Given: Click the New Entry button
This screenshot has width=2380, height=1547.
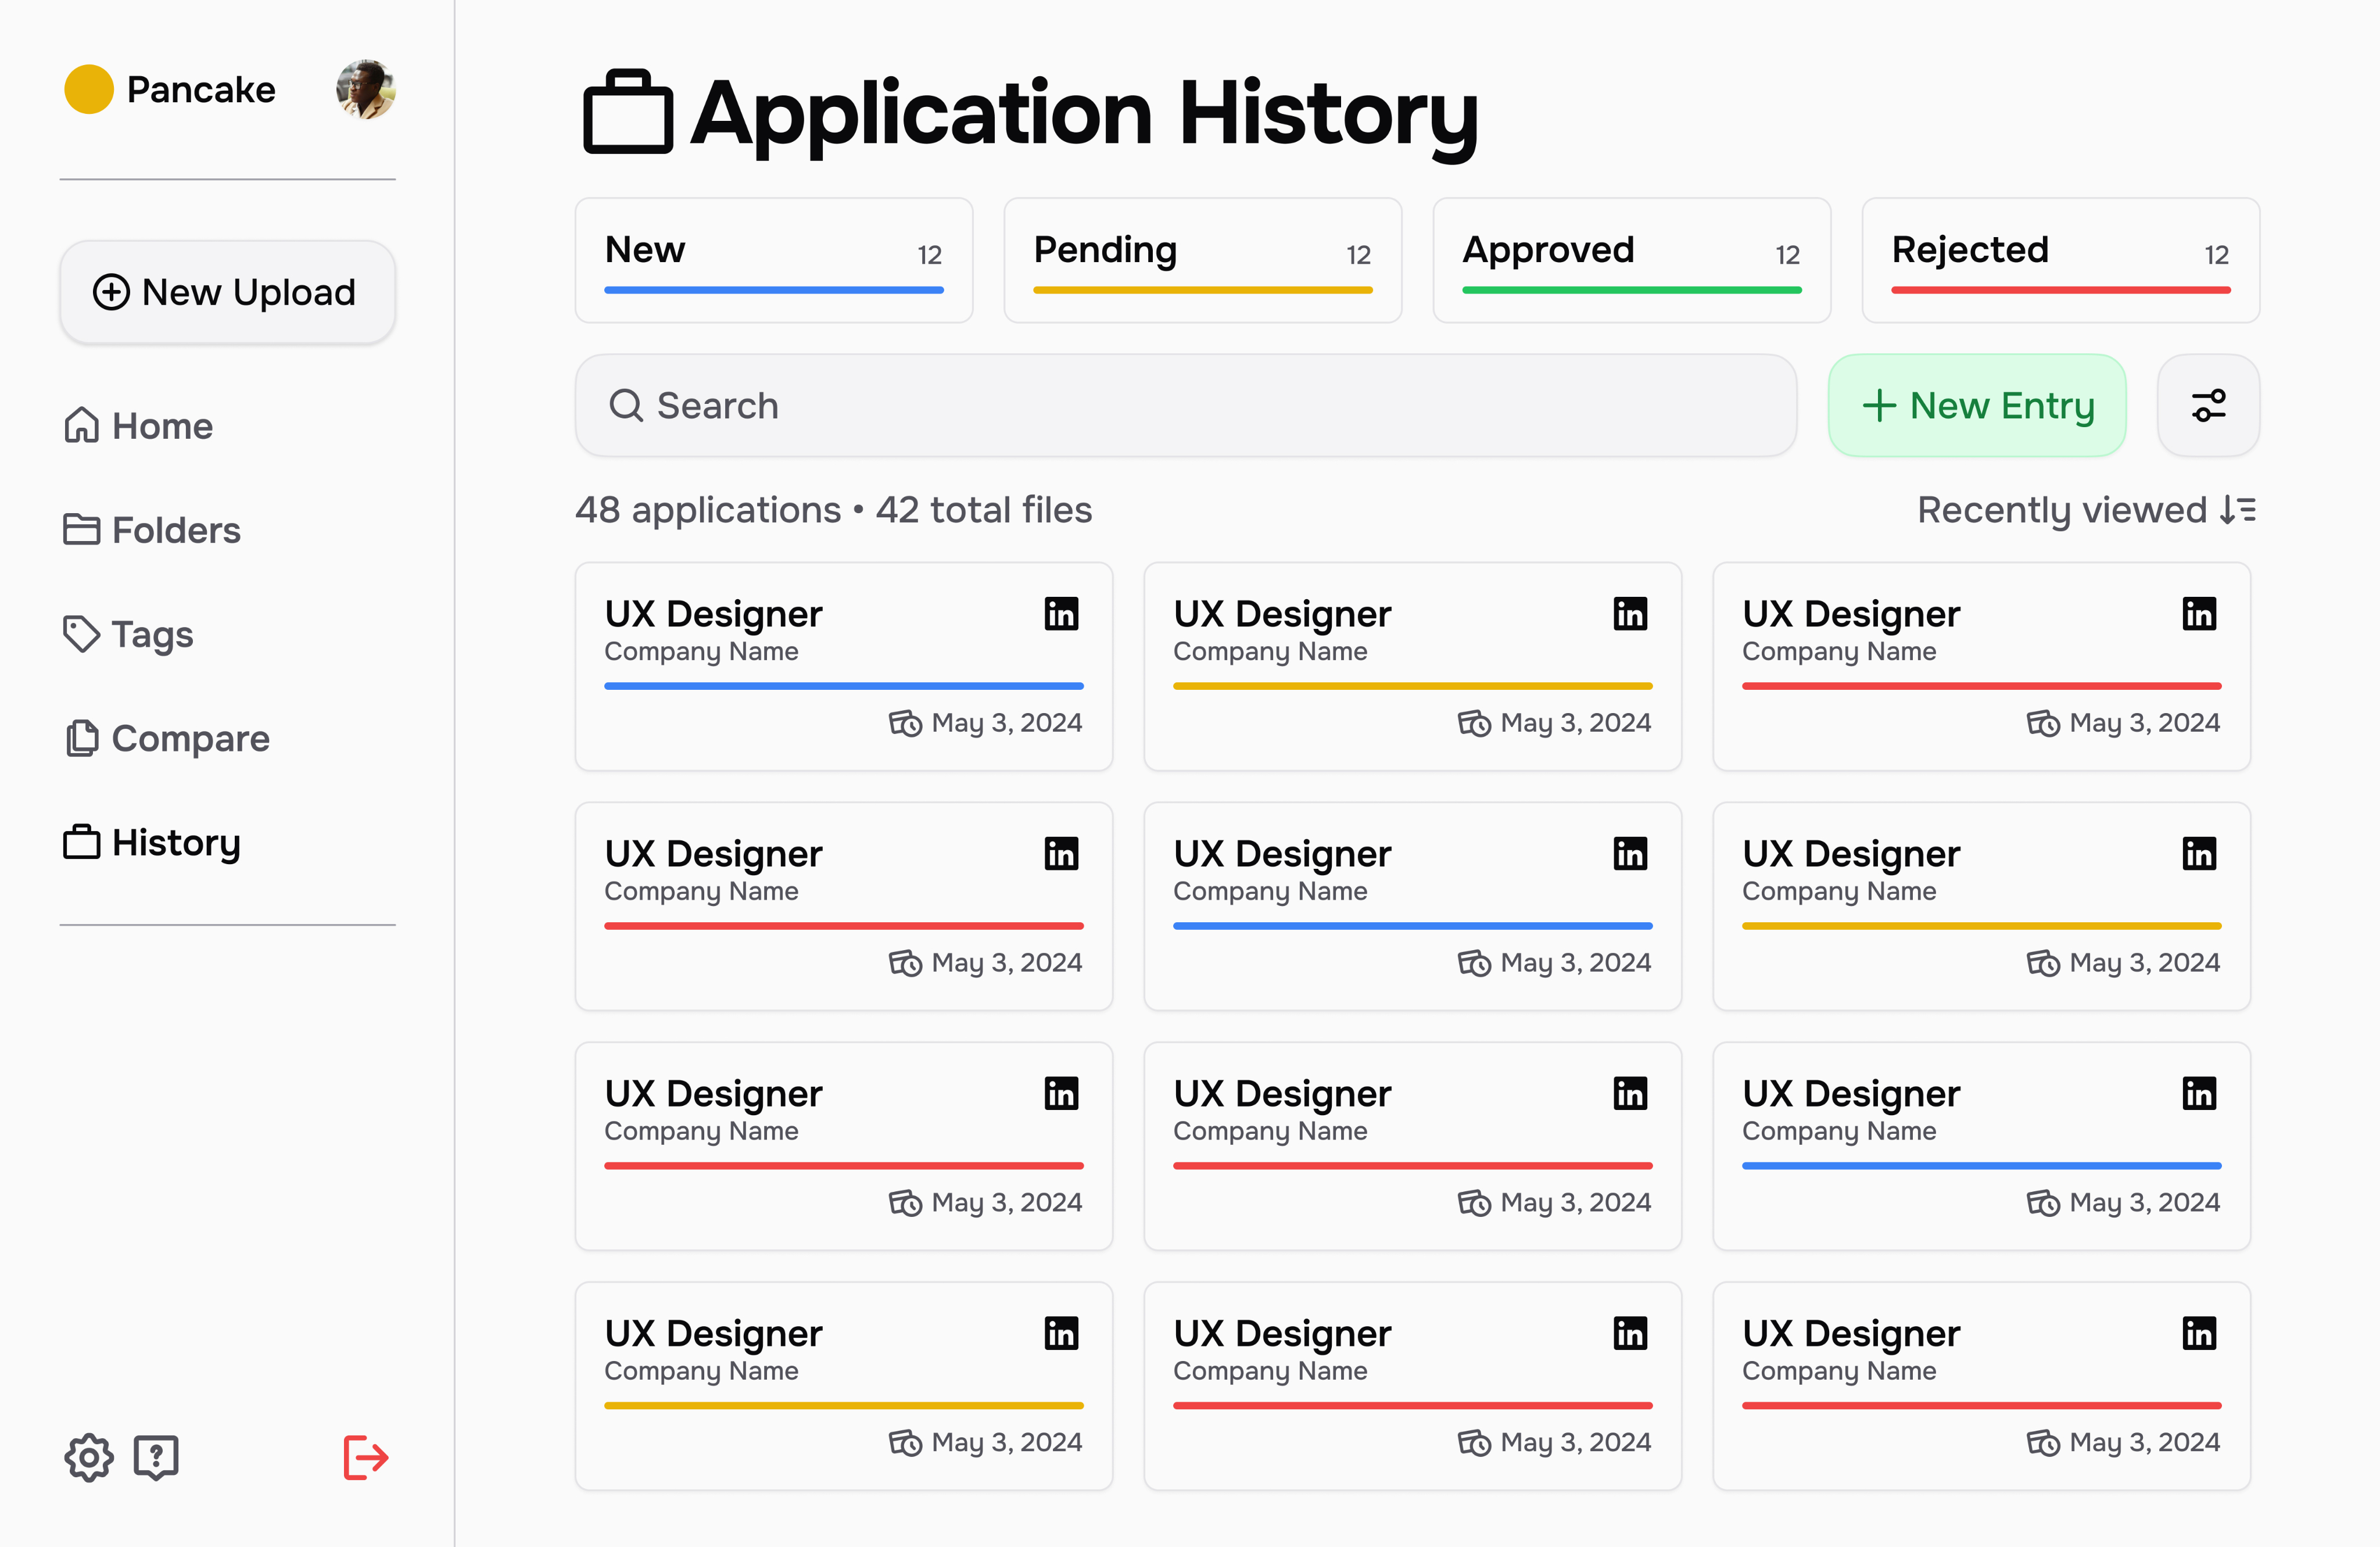Looking at the screenshot, I should coord(1977,405).
